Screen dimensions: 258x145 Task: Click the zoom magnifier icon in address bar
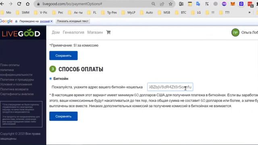[x=153, y=4]
